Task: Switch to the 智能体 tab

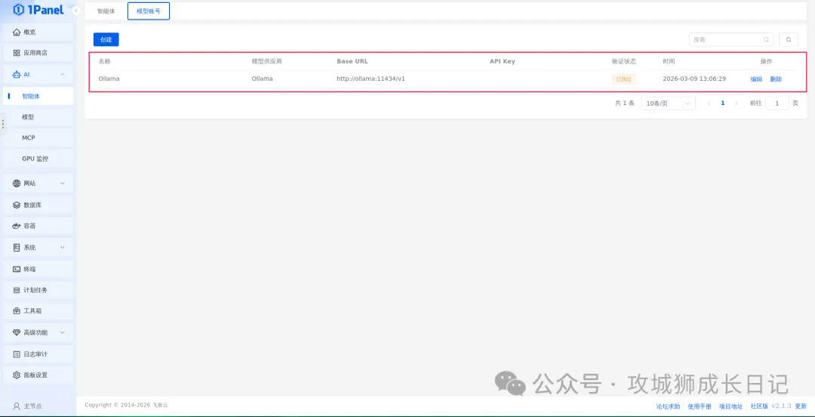Action: (x=106, y=11)
